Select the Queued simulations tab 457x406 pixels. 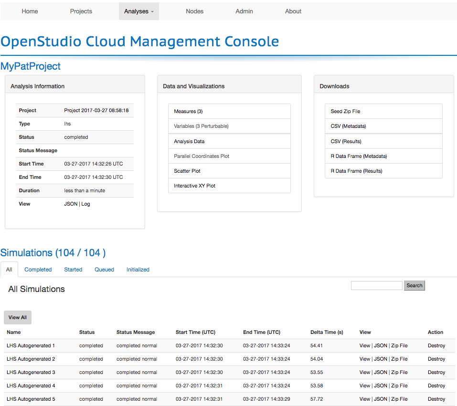pos(104,270)
